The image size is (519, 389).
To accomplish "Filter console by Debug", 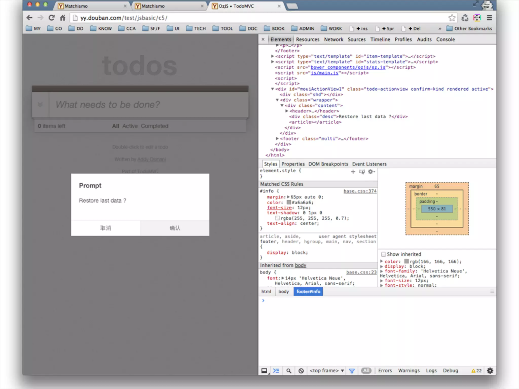I will [x=450, y=371].
